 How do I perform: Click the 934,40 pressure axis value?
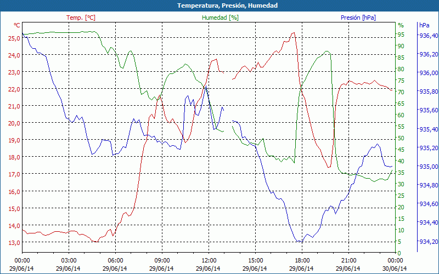coord(429,223)
